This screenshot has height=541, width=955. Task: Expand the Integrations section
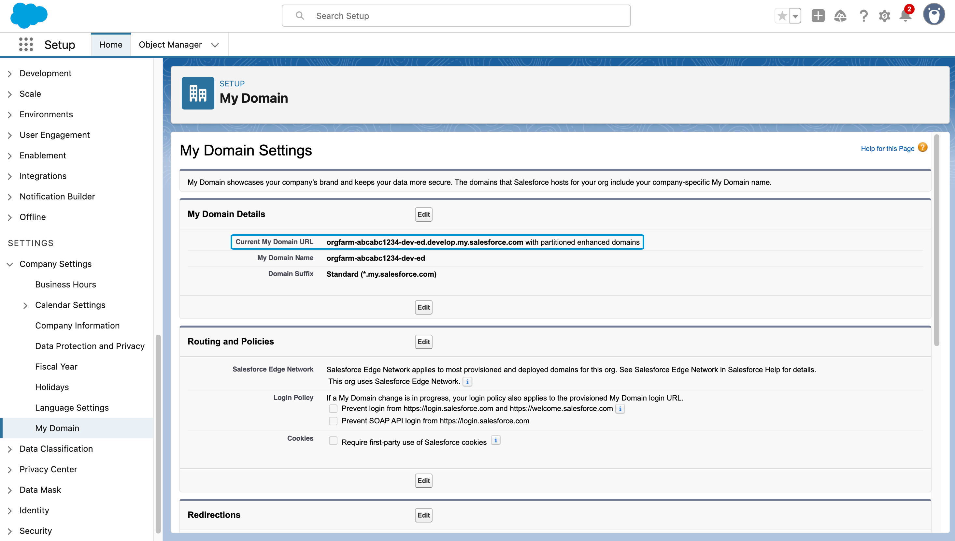pos(10,176)
